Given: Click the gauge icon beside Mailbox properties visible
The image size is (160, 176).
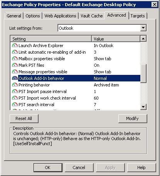Looking at the screenshot, I should 15,59.
